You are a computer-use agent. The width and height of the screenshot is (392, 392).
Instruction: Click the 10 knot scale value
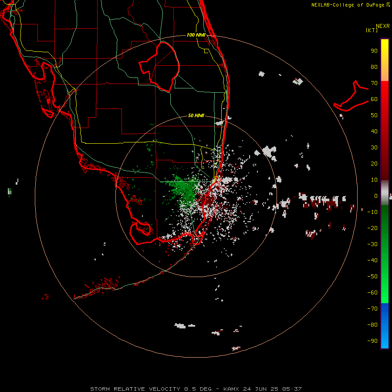click(374, 180)
